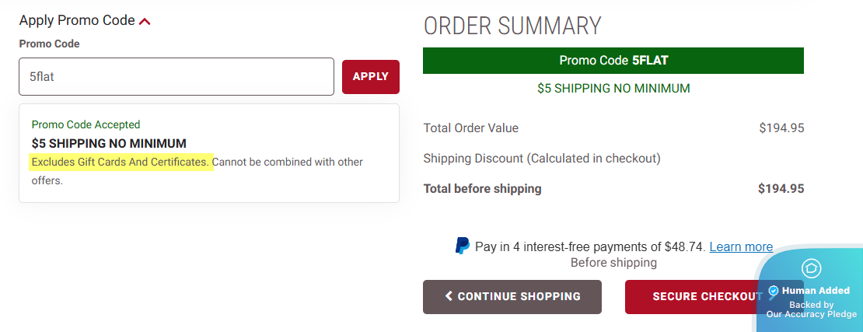Viewport: 863px width, 332px height.
Task: Click the left arrow on Continue Shopping
Action: point(449,296)
